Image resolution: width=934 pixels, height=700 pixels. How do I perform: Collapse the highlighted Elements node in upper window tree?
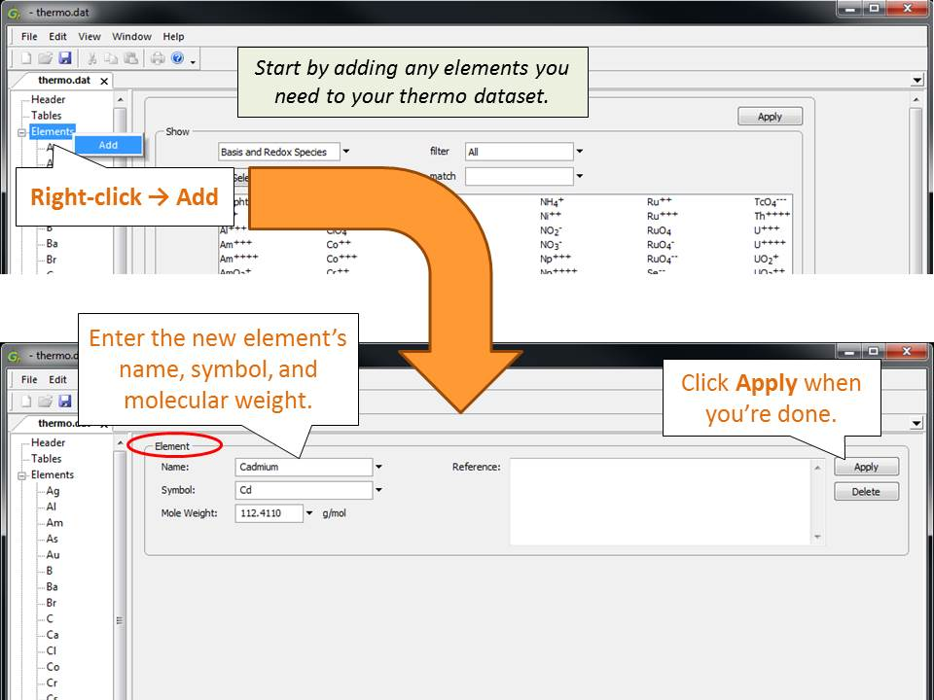22,132
